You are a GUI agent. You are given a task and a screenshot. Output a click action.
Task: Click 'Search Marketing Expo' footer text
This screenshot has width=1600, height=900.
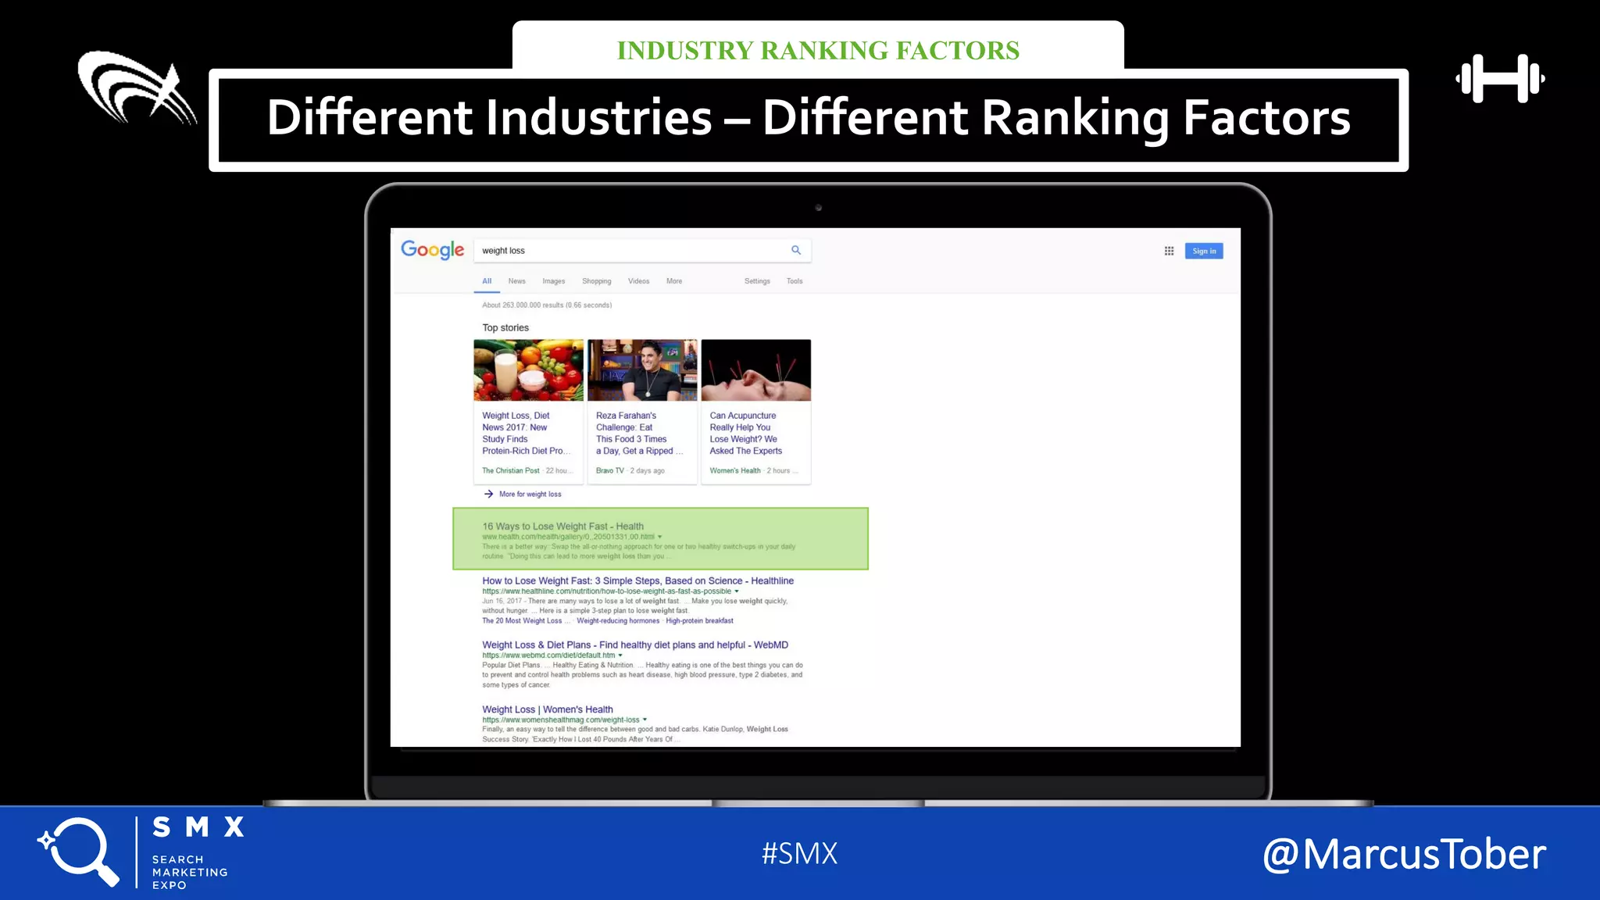(190, 872)
